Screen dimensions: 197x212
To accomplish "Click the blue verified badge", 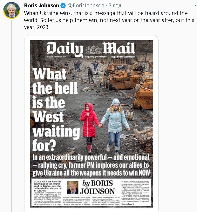I will [63, 6].
